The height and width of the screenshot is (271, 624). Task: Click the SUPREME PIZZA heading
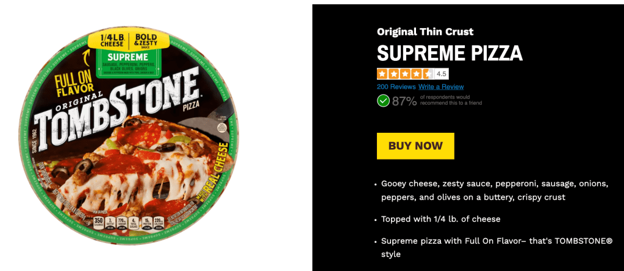(450, 53)
